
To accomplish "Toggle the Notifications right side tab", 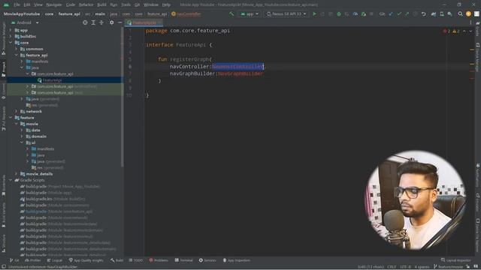I will pyautogui.click(x=478, y=175).
